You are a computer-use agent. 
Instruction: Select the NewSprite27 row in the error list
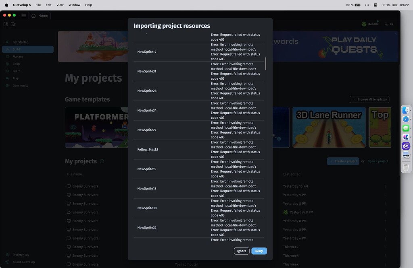coord(198,130)
